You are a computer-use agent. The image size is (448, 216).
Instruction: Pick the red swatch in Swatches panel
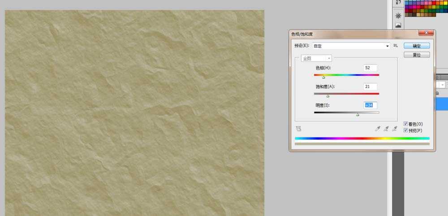(434, 3)
